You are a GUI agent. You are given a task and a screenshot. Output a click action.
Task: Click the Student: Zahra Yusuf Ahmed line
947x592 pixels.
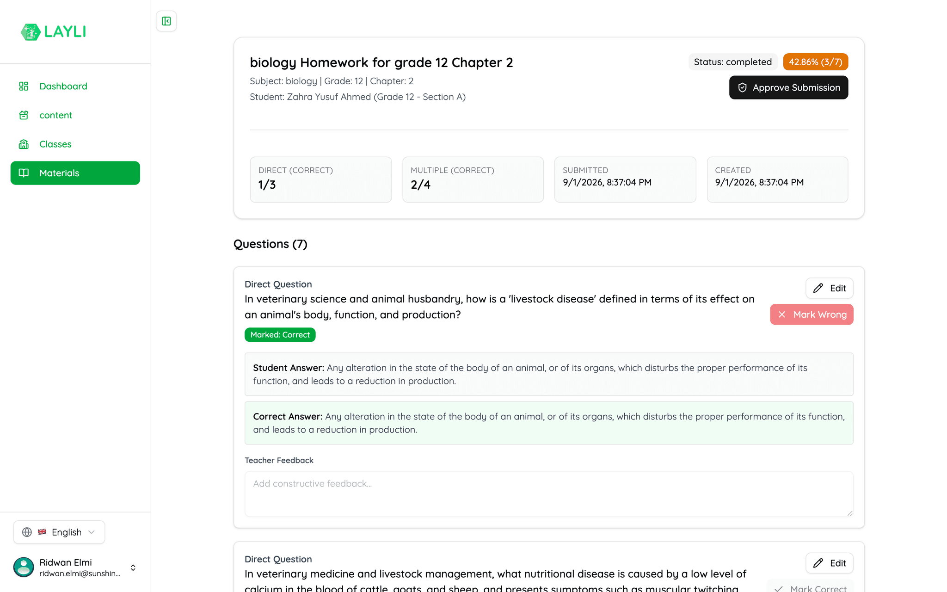tap(358, 97)
